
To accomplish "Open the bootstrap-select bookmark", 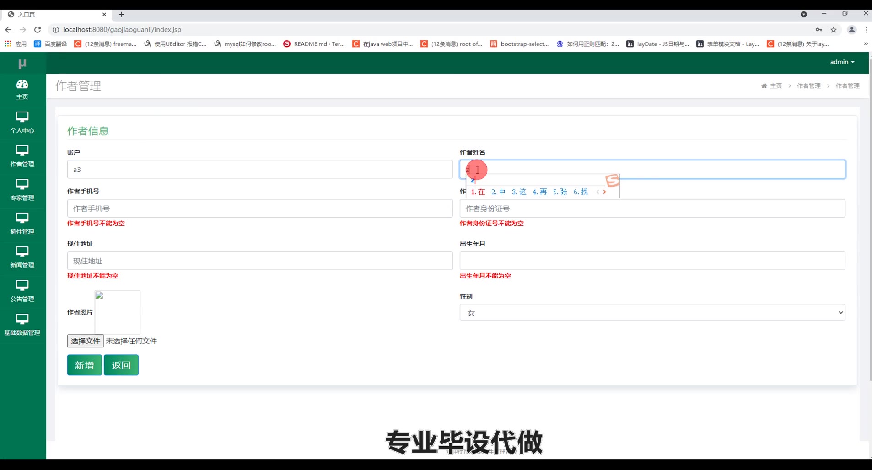I will (519, 44).
